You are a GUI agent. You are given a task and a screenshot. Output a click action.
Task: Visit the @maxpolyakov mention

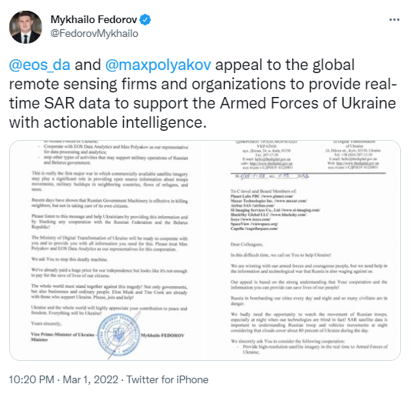tap(158, 65)
